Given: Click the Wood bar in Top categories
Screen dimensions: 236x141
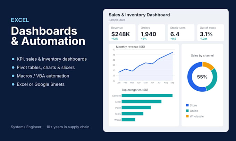Looking at the screenshot, I should pos(128,120).
